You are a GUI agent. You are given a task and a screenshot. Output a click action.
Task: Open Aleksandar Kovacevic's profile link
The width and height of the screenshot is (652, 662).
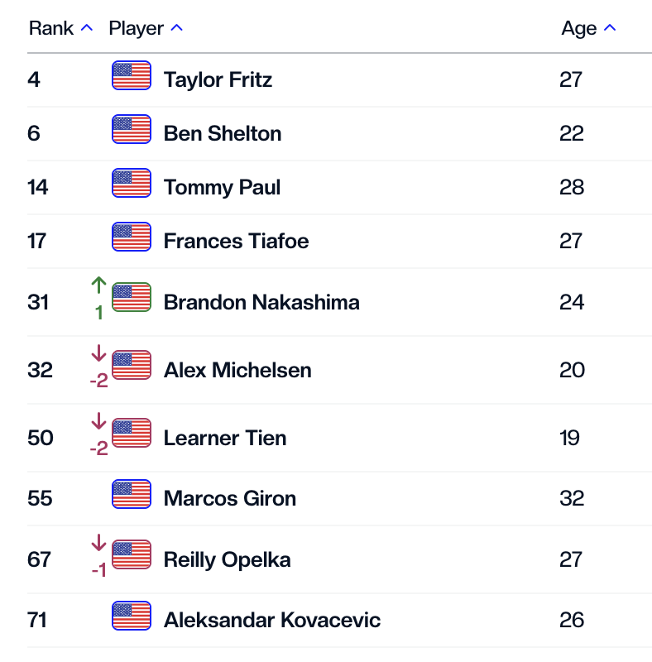tap(272, 620)
